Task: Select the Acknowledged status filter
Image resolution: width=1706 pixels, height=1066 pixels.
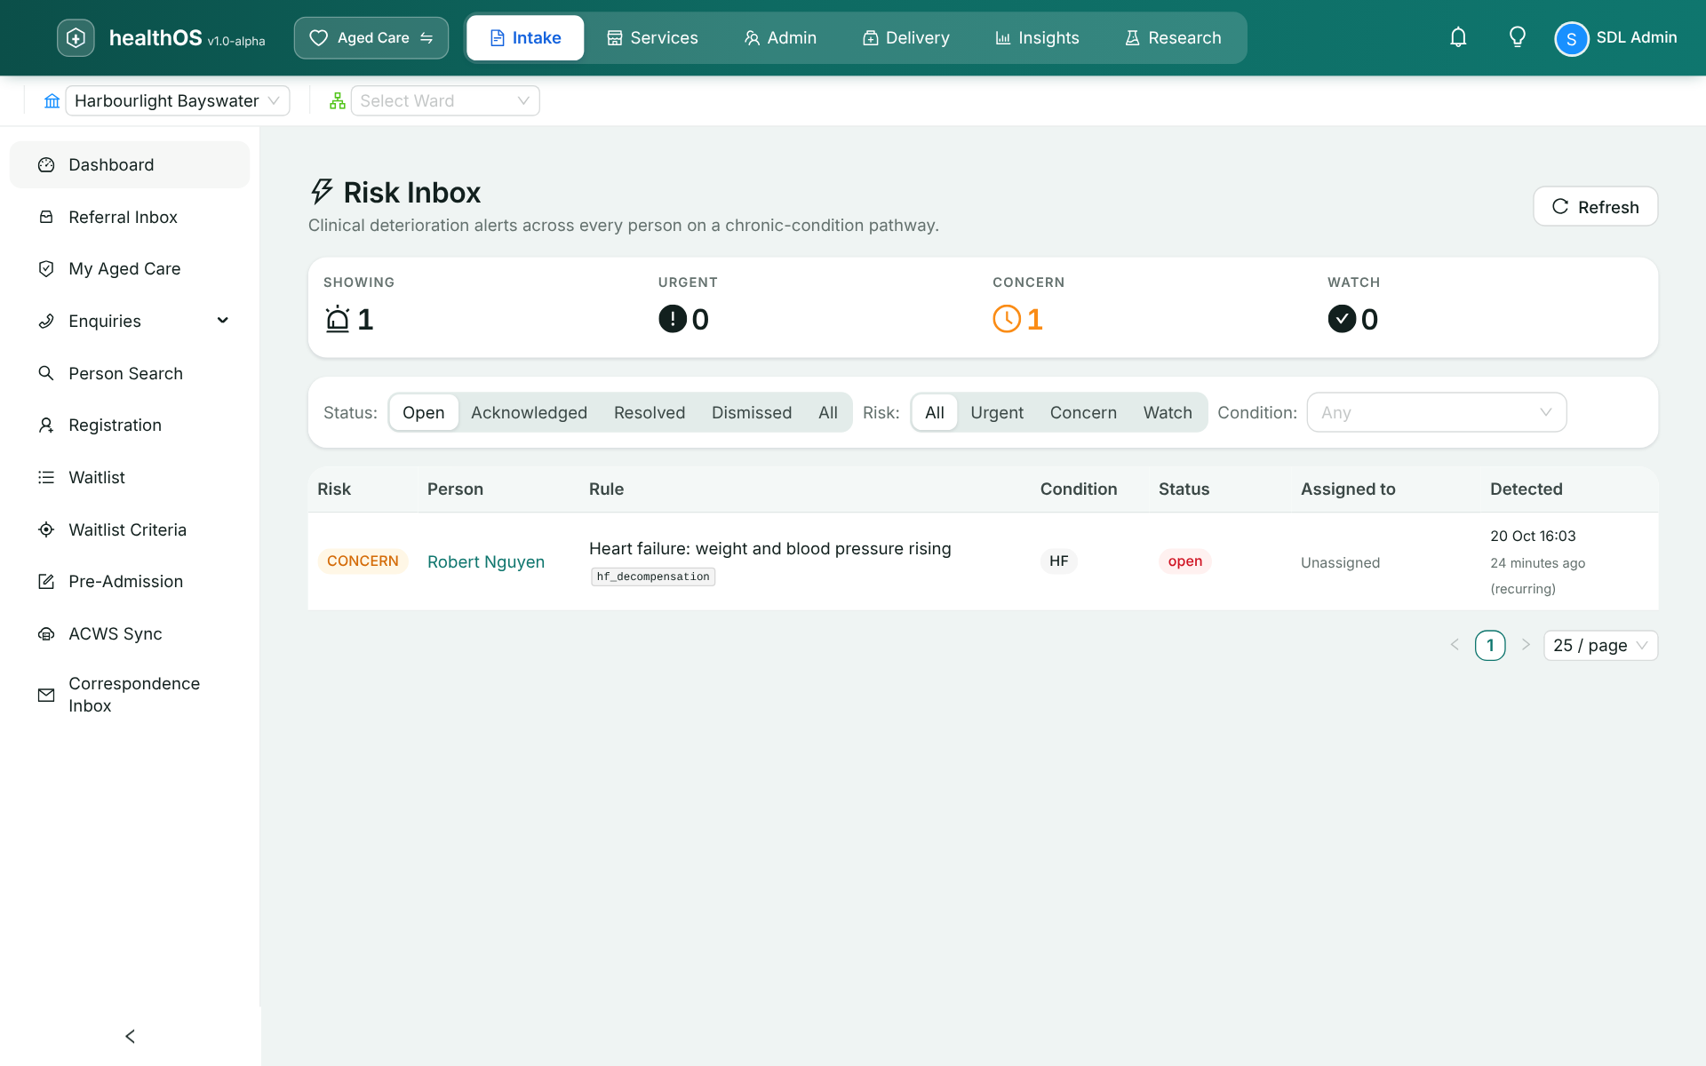Action: (529, 413)
